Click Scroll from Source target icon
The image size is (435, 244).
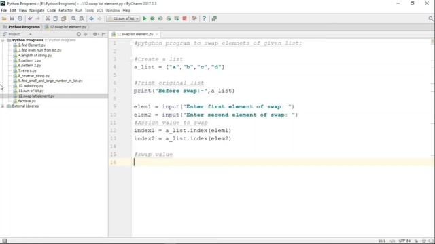tap(79, 34)
